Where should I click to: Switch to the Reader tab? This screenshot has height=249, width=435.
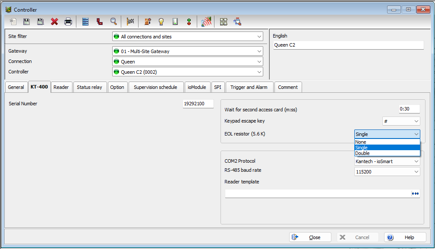tap(61, 87)
